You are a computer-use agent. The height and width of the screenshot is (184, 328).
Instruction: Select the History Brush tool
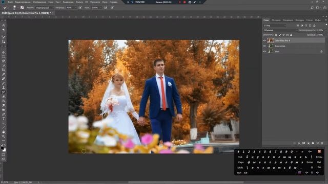click(4, 92)
